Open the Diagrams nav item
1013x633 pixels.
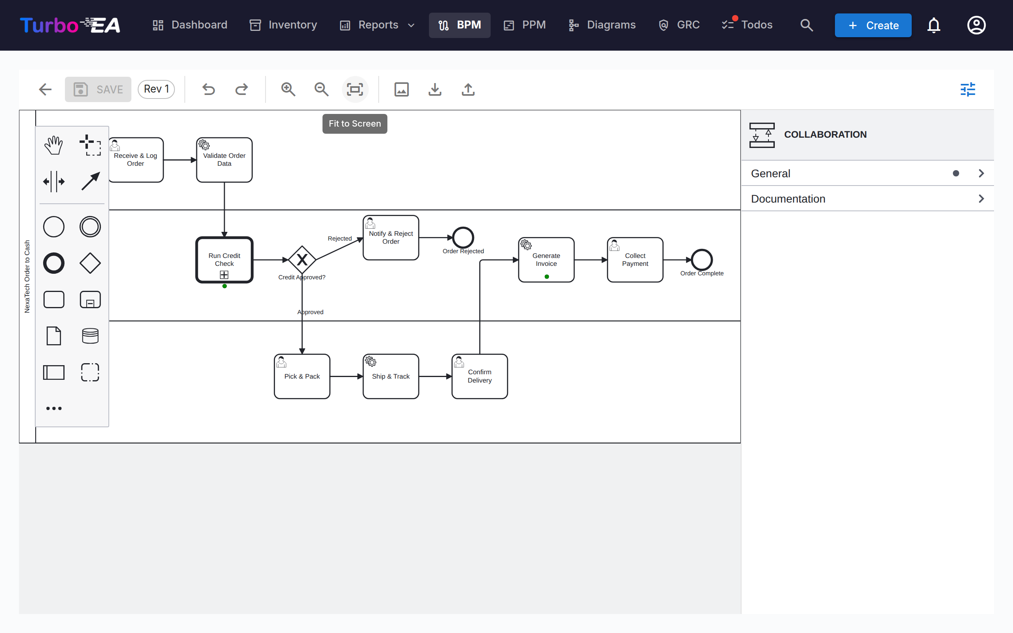tap(602, 25)
